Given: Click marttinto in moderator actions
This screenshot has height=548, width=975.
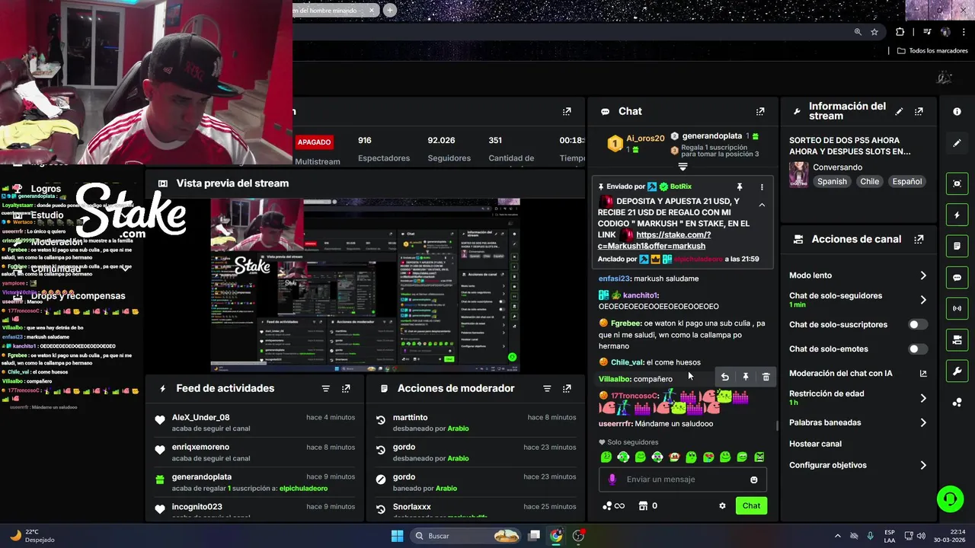Looking at the screenshot, I should click(x=410, y=417).
